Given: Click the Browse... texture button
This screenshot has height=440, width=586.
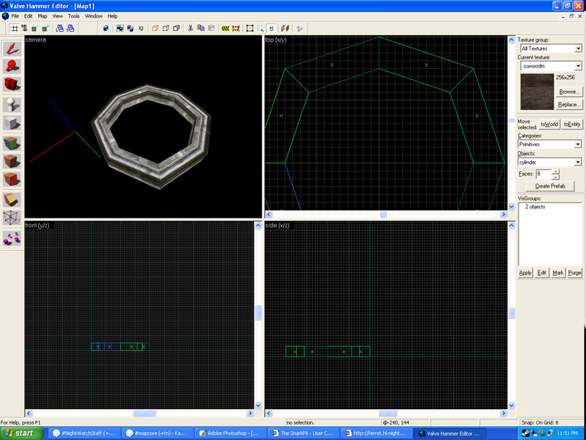Looking at the screenshot, I should (569, 92).
